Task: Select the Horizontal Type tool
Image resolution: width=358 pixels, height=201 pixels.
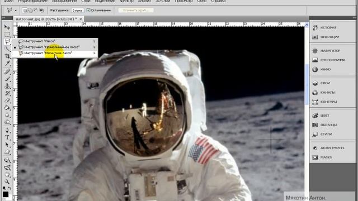Action: click(7, 137)
